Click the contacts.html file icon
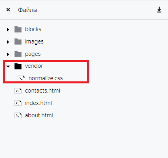This screenshot has height=158, width=168. [x=18, y=91]
